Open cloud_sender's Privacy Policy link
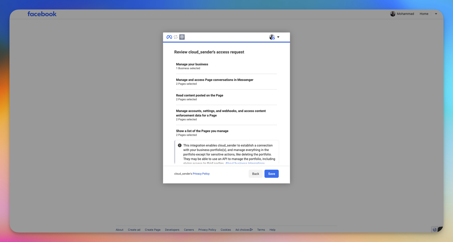Image resolution: width=453 pixels, height=242 pixels. [201, 174]
